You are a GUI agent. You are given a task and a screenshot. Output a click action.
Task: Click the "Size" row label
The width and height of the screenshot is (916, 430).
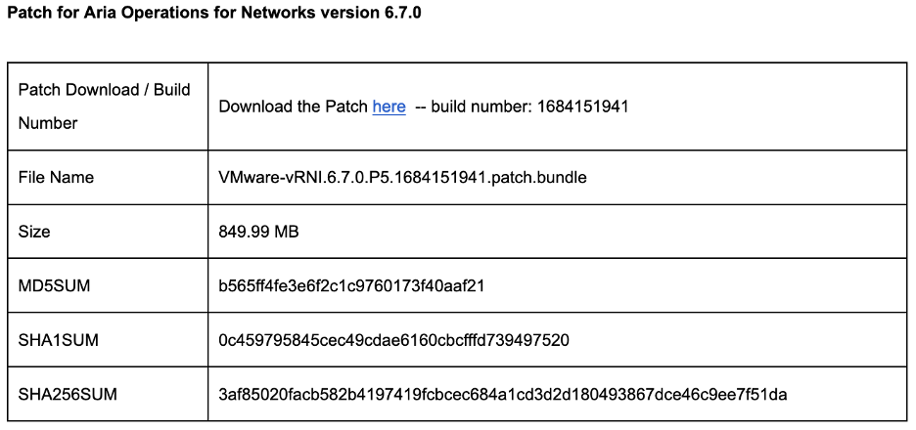click(34, 232)
